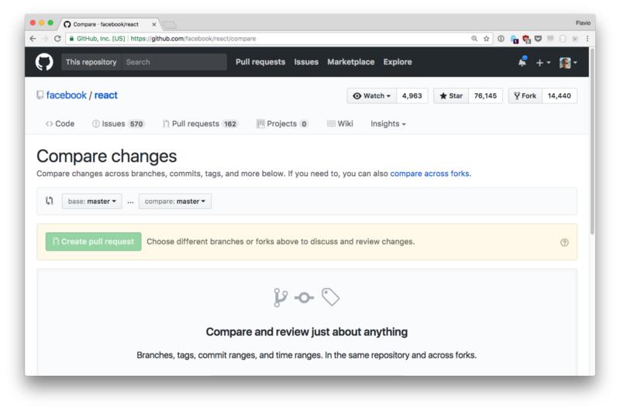Click the browser back arrow

click(x=33, y=38)
